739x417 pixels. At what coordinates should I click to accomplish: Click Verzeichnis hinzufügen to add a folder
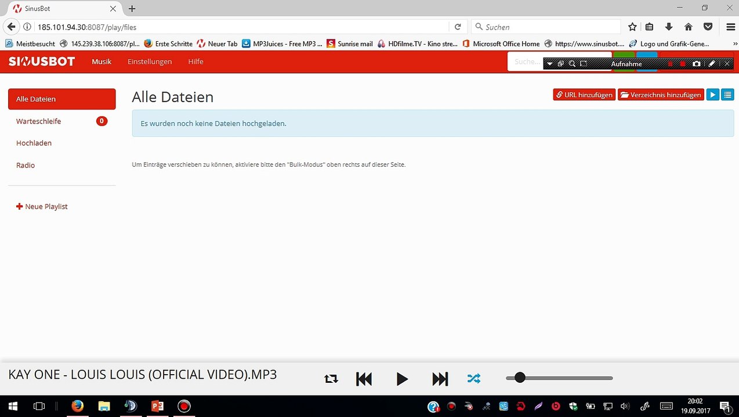[661, 95]
